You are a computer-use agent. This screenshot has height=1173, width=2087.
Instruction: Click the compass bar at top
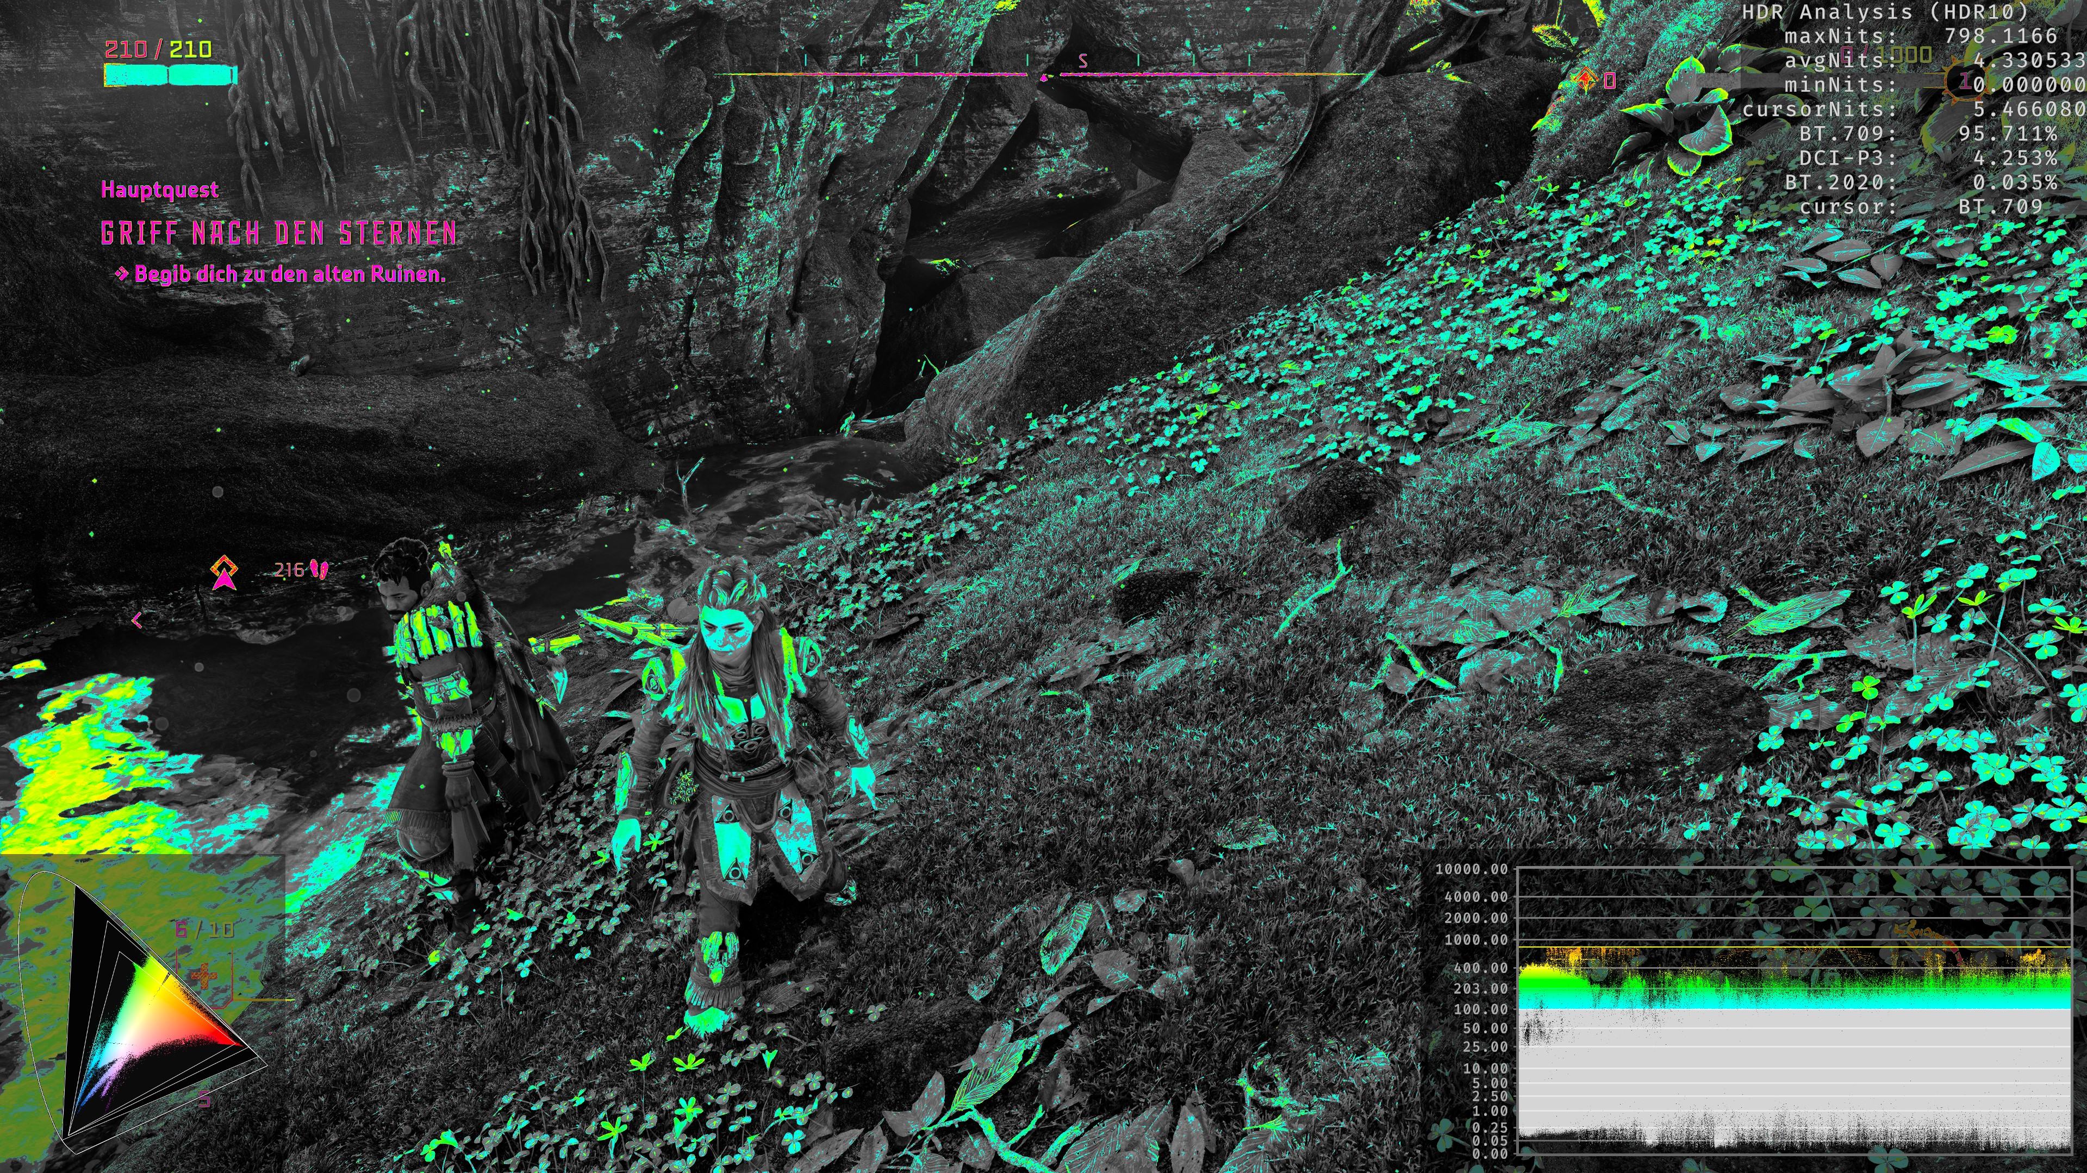coord(1045,67)
